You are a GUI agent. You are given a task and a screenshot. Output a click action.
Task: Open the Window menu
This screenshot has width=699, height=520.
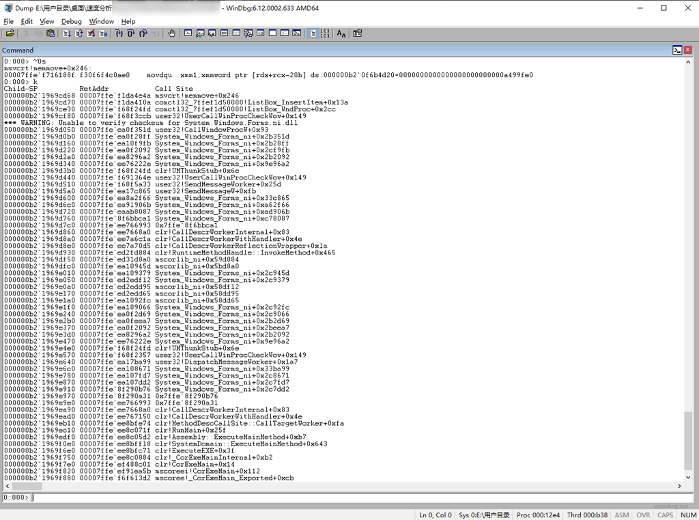(101, 21)
